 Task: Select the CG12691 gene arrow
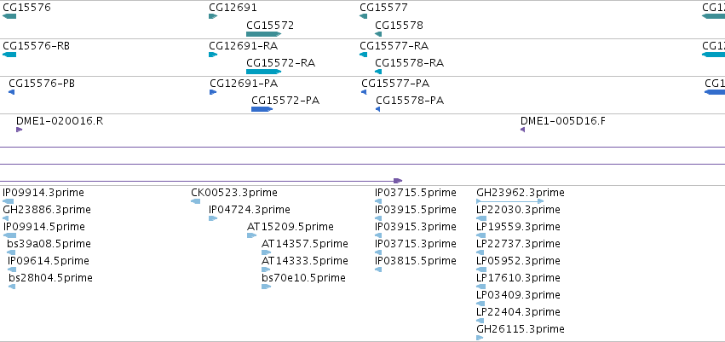point(213,16)
